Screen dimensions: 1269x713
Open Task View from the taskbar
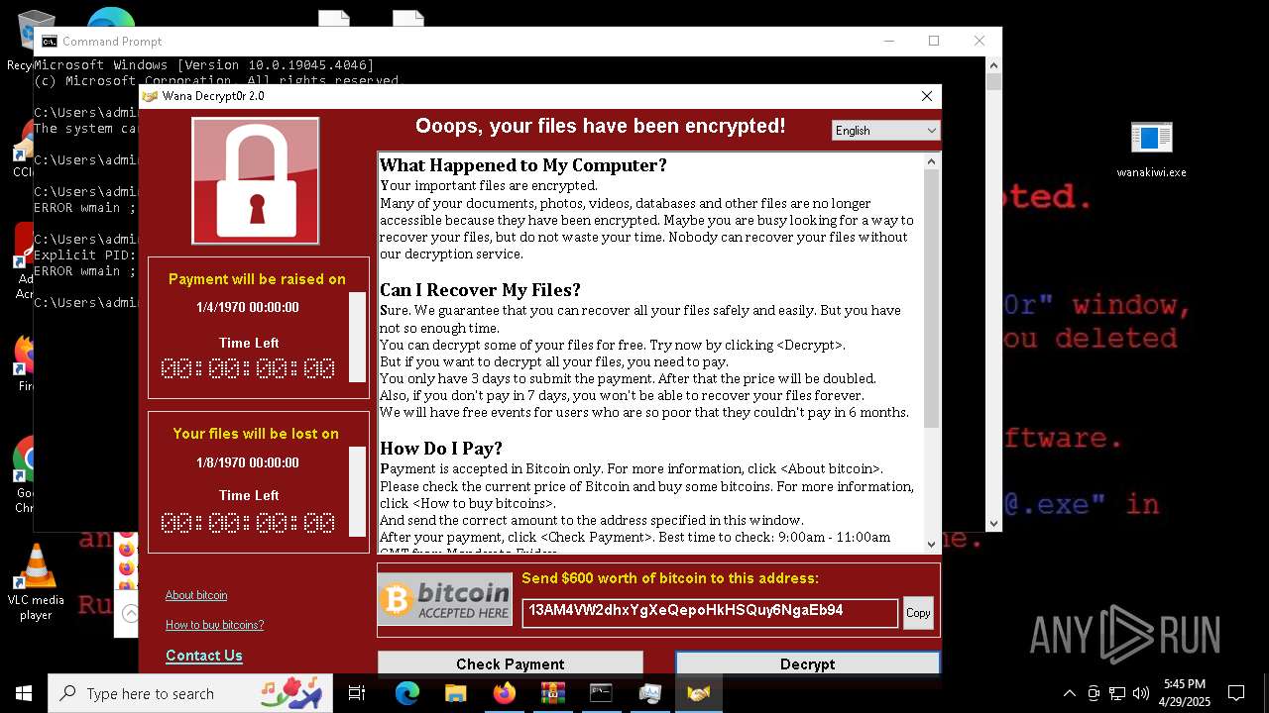pyautogui.click(x=357, y=694)
